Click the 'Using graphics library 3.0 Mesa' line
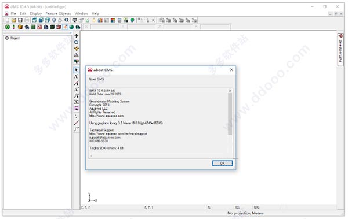Image resolution: width=348 pixels, height=219 pixels. 126,123
